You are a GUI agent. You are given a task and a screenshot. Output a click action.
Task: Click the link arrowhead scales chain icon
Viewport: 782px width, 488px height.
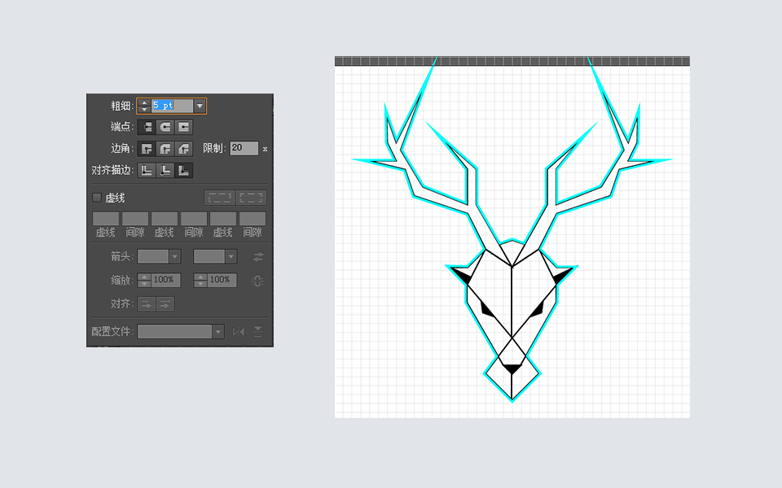[x=257, y=281]
